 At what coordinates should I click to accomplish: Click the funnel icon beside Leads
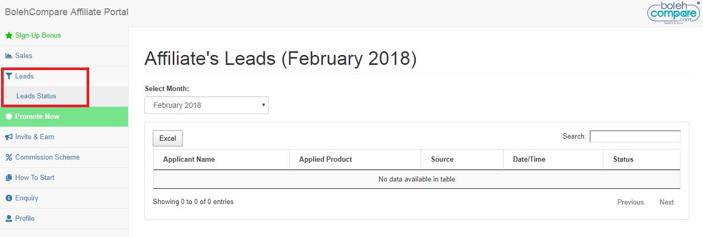tap(8, 76)
